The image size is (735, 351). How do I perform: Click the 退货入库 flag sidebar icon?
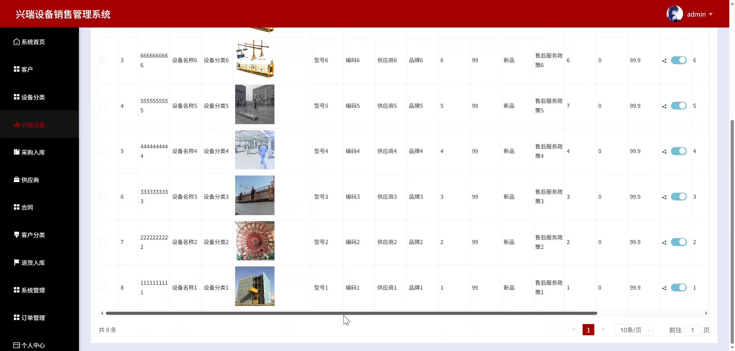pos(17,262)
